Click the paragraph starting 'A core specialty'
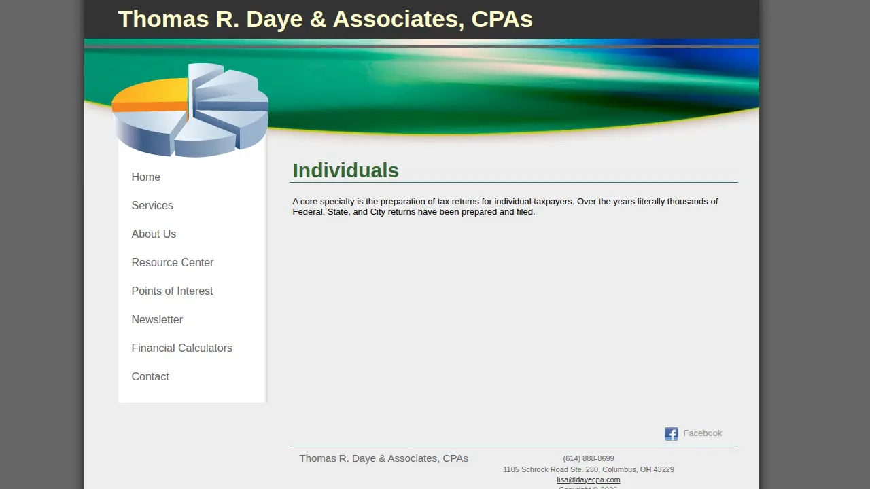 505,206
